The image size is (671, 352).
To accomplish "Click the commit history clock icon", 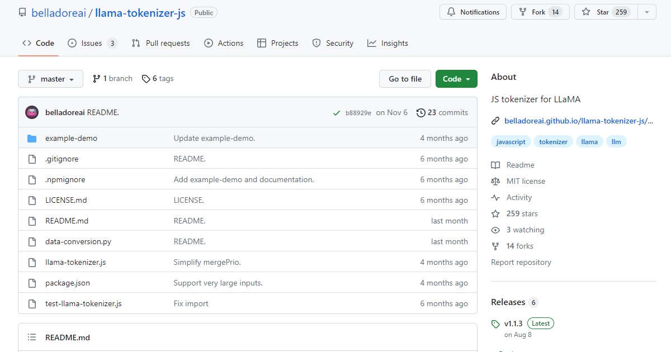I will (x=420, y=113).
